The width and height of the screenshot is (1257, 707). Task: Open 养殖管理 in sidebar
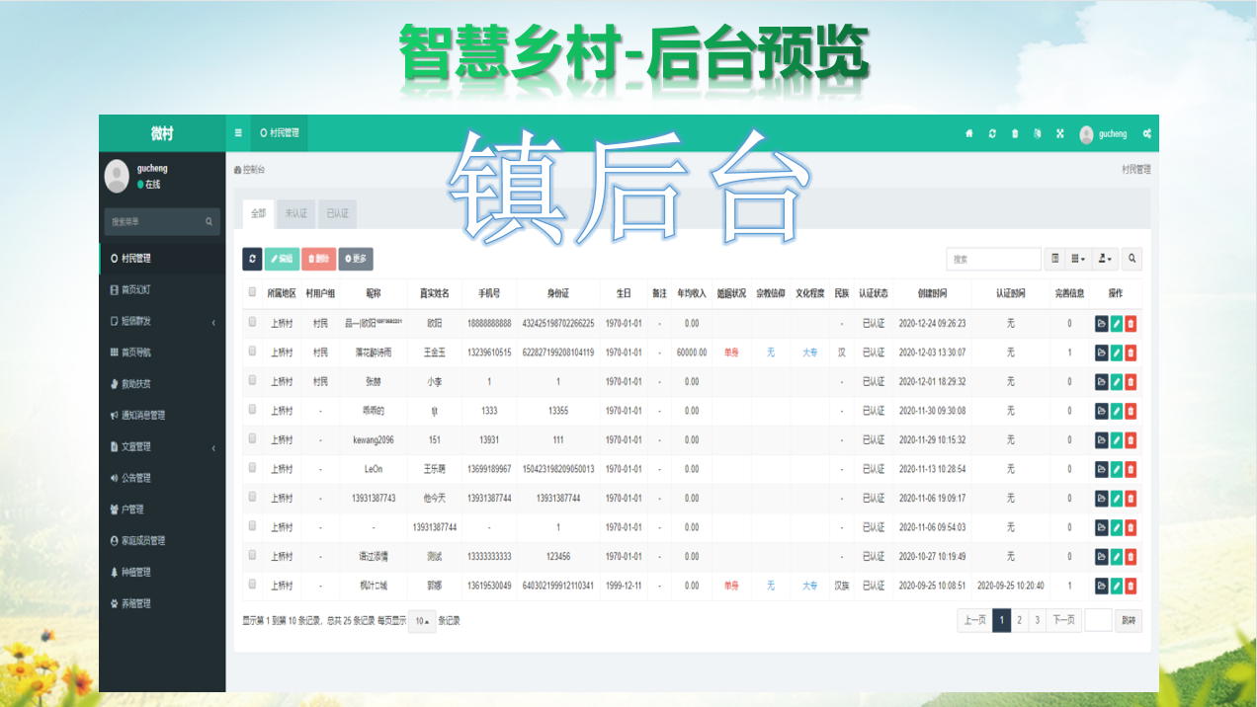(x=162, y=603)
